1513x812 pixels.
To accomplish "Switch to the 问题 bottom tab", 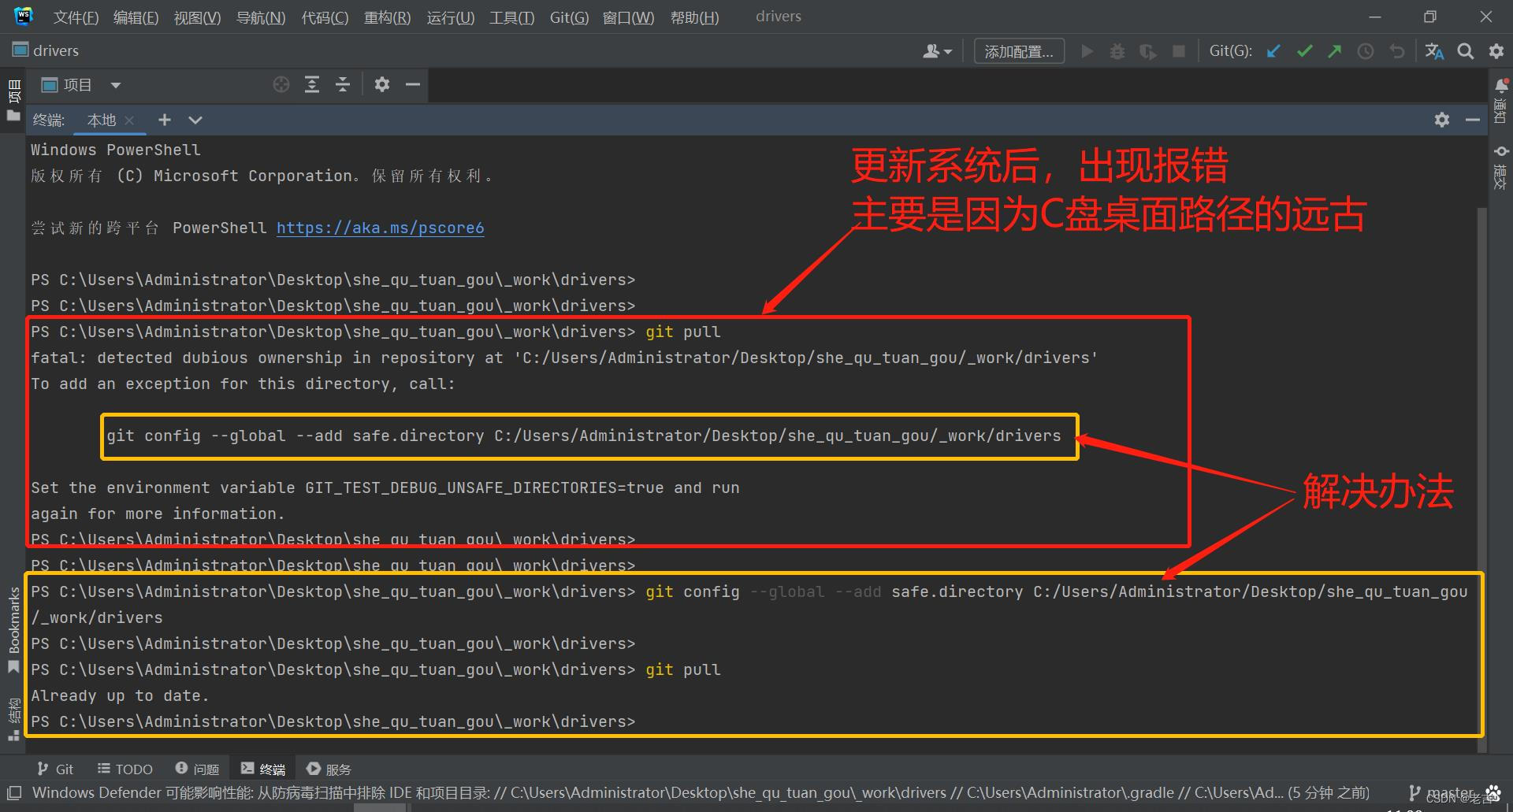I will click(197, 769).
